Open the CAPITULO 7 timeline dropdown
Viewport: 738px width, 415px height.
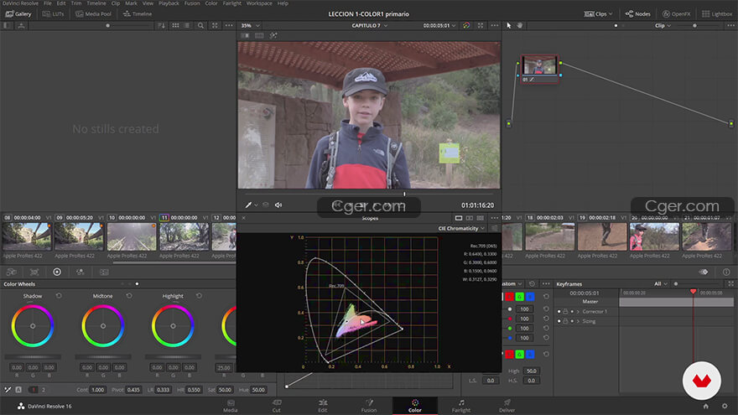click(370, 25)
